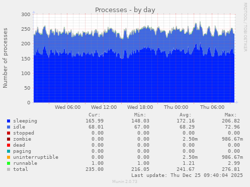
Task: Click idle maximum value 72.96
Action: pos(232,127)
